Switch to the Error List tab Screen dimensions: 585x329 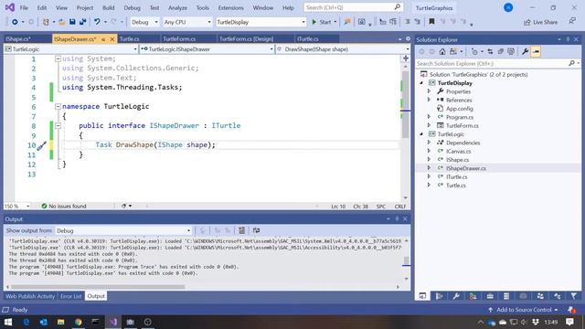71,296
